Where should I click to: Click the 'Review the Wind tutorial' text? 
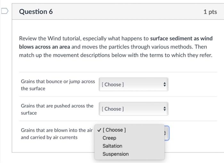(x=50, y=39)
